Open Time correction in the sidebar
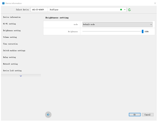This screenshot has height=122, width=159. click(10, 44)
